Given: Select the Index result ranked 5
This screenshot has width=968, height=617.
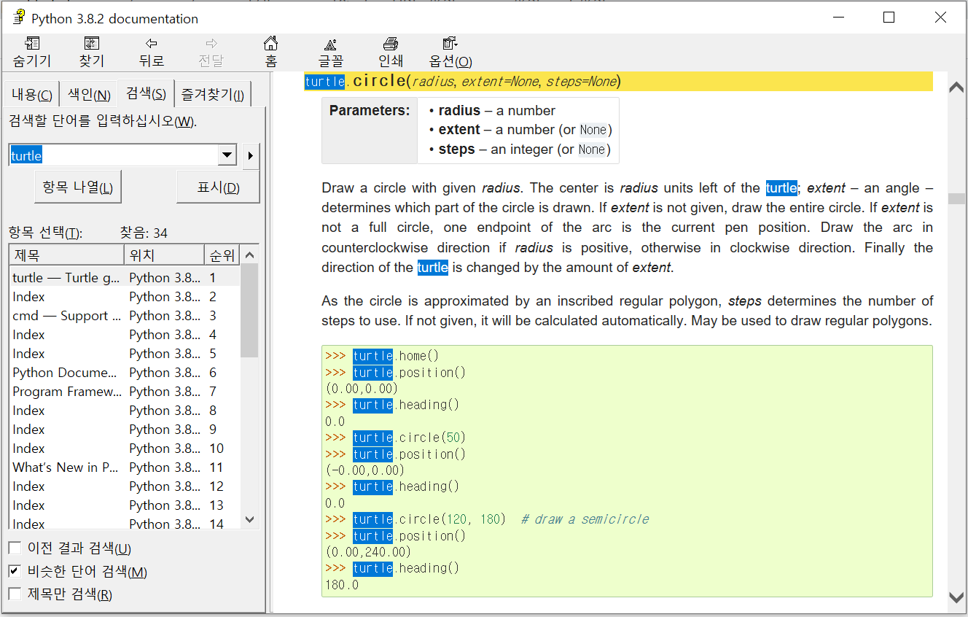Looking at the screenshot, I should tap(125, 354).
